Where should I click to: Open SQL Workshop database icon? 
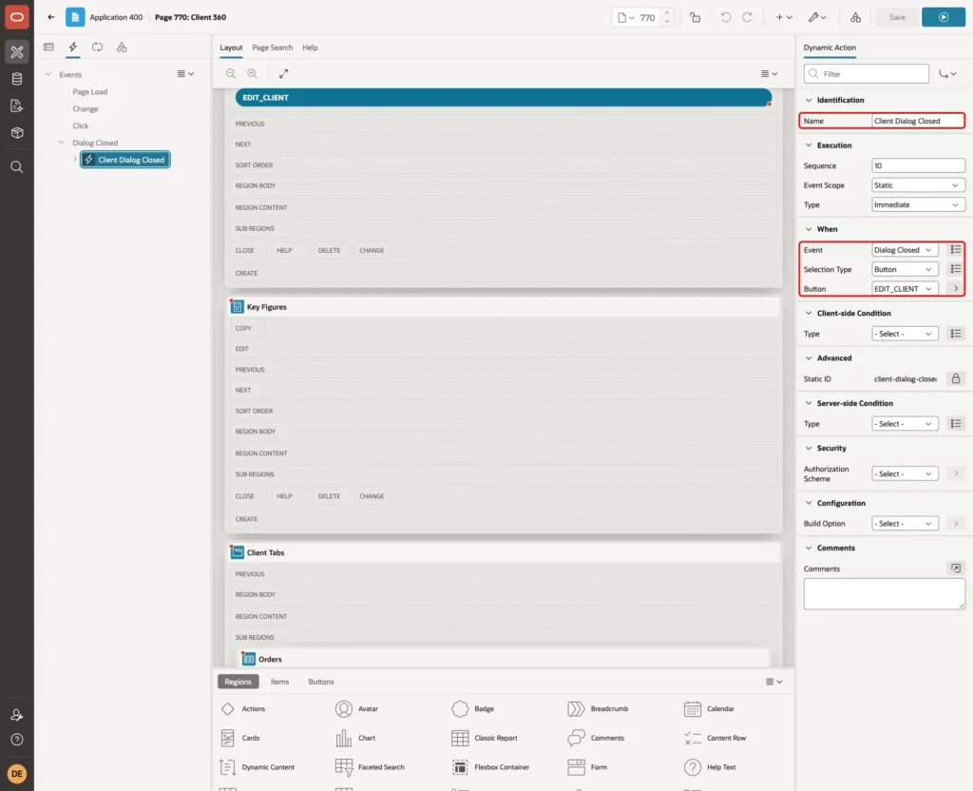click(x=17, y=79)
